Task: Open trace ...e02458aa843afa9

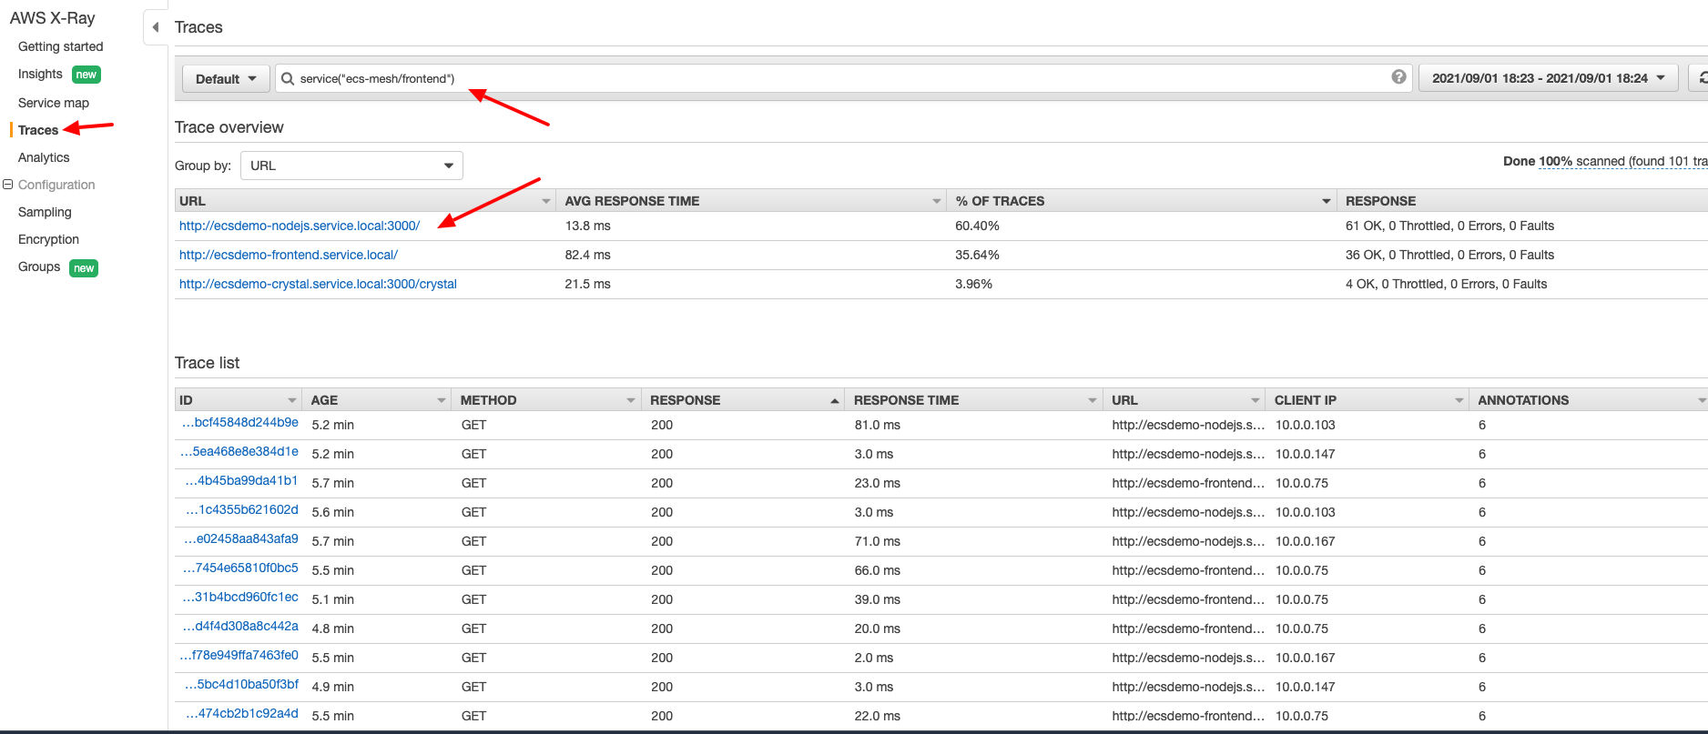Action: (x=240, y=538)
